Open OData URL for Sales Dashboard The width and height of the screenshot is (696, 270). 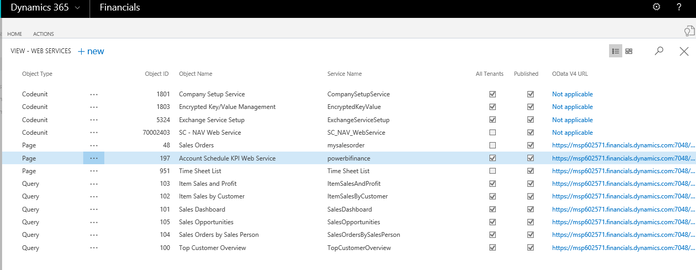click(623, 209)
